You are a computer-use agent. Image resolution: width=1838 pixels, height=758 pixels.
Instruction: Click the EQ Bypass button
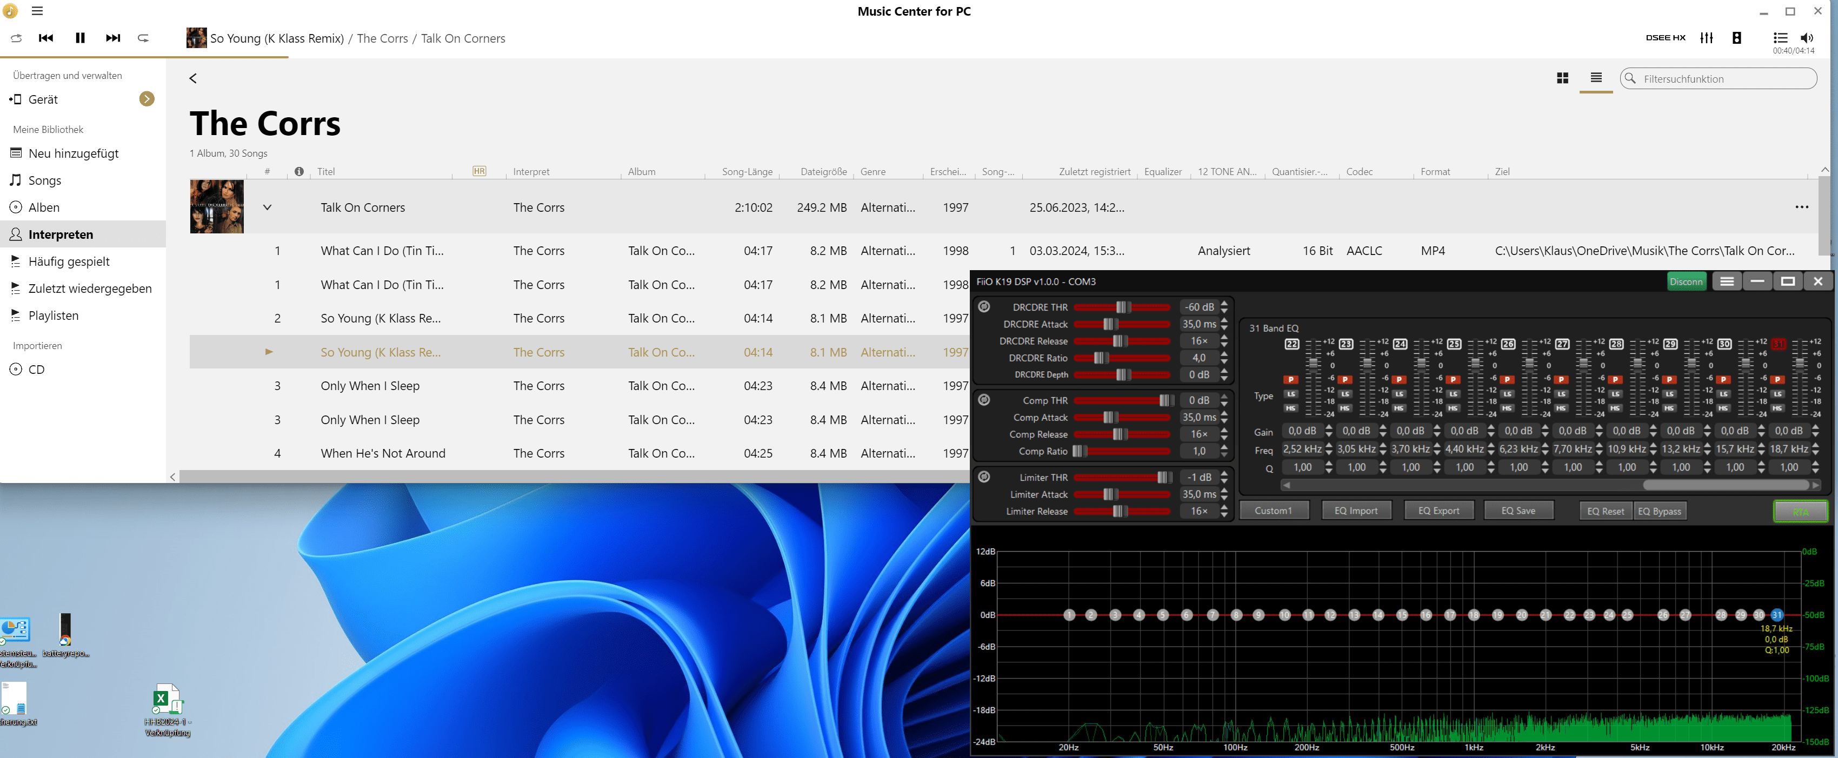pyautogui.click(x=1659, y=511)
